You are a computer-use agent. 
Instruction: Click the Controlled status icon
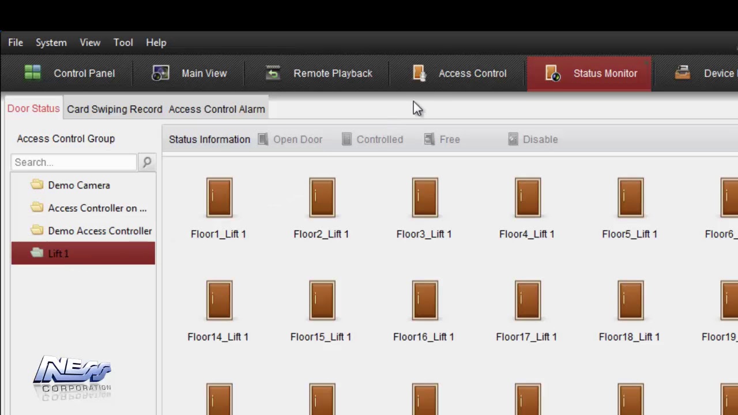point(347,139)
